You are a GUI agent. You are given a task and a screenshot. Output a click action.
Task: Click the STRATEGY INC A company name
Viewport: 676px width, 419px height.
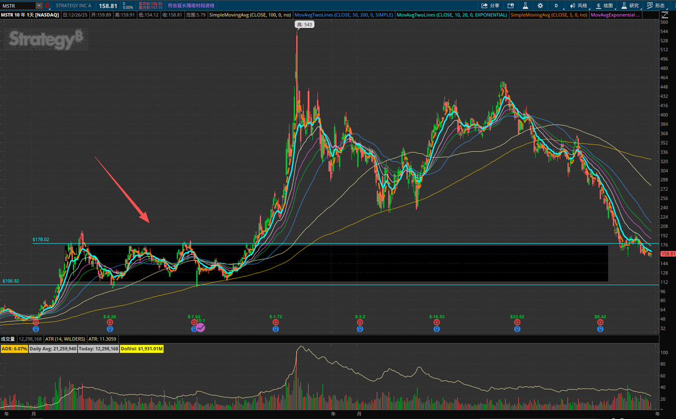(x=73, y=6)
